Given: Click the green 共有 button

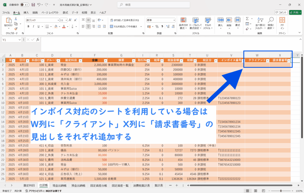Looking at the screenshot, I should (295, 12).
